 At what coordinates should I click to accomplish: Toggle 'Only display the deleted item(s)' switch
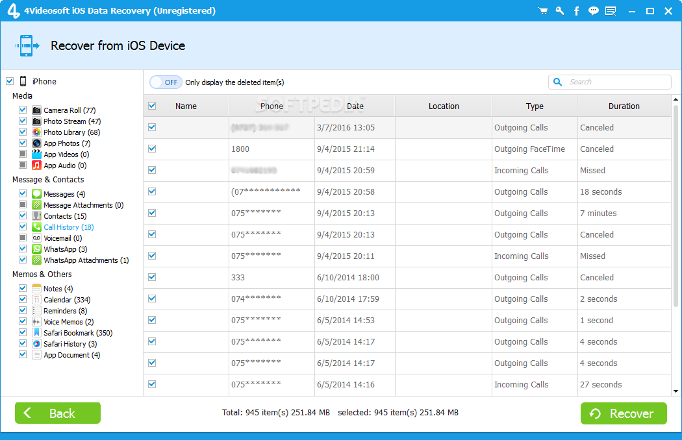pos(166,82)
